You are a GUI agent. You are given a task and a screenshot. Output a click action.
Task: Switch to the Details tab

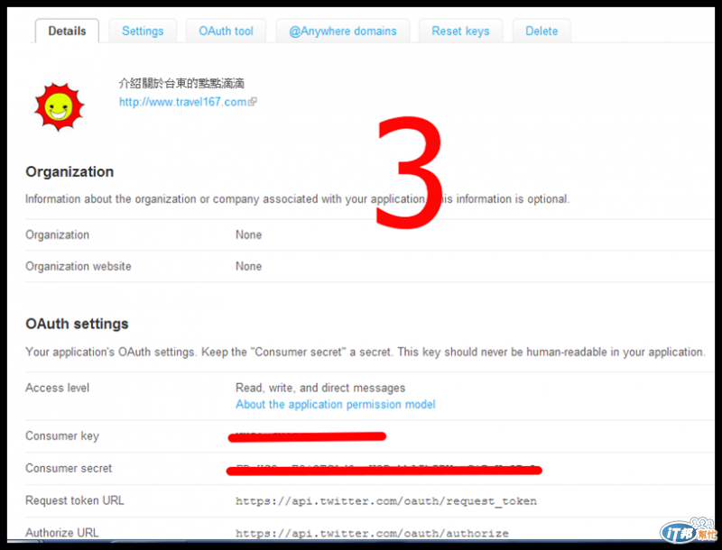tap(67, 31)
